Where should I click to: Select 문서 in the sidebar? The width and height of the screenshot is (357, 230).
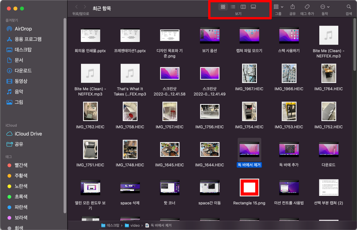coord(15,60)
